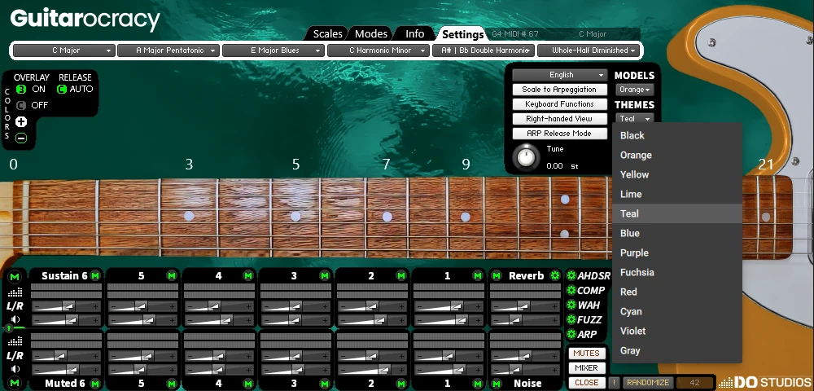Mute the Muted 6 string channel
This screenshot has width=814, height=391.
[95, 384]
